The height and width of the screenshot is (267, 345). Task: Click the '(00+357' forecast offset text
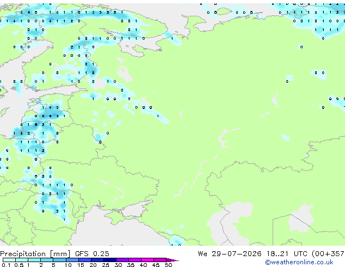pos(328,254)
